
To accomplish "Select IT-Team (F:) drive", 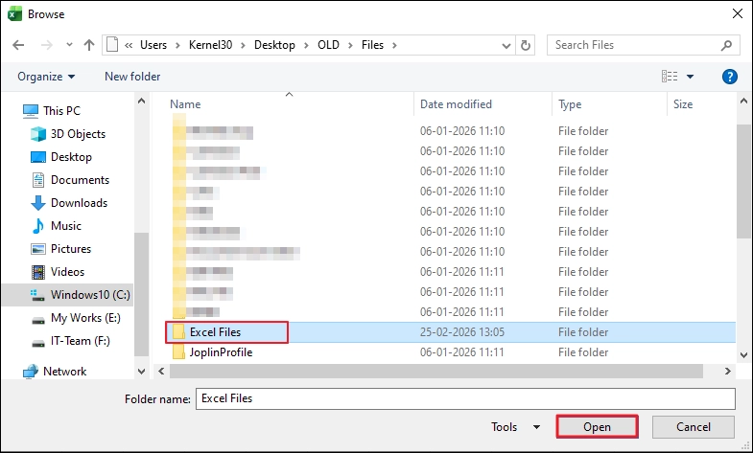I will coord(81,341).
